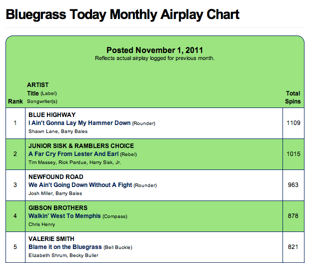Select Blame it on the Bluegrass title
Screen dimensions: 309x263
(65, 247)
